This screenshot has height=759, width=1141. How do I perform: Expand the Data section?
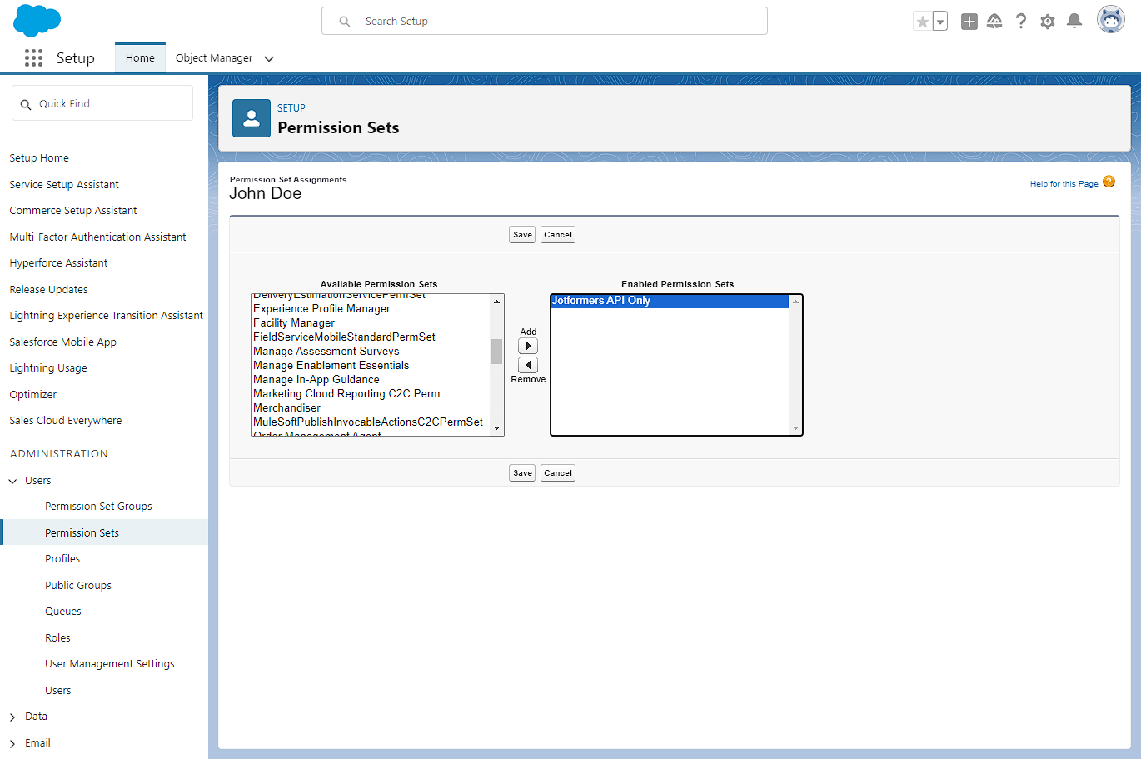(x=12, y=717)
